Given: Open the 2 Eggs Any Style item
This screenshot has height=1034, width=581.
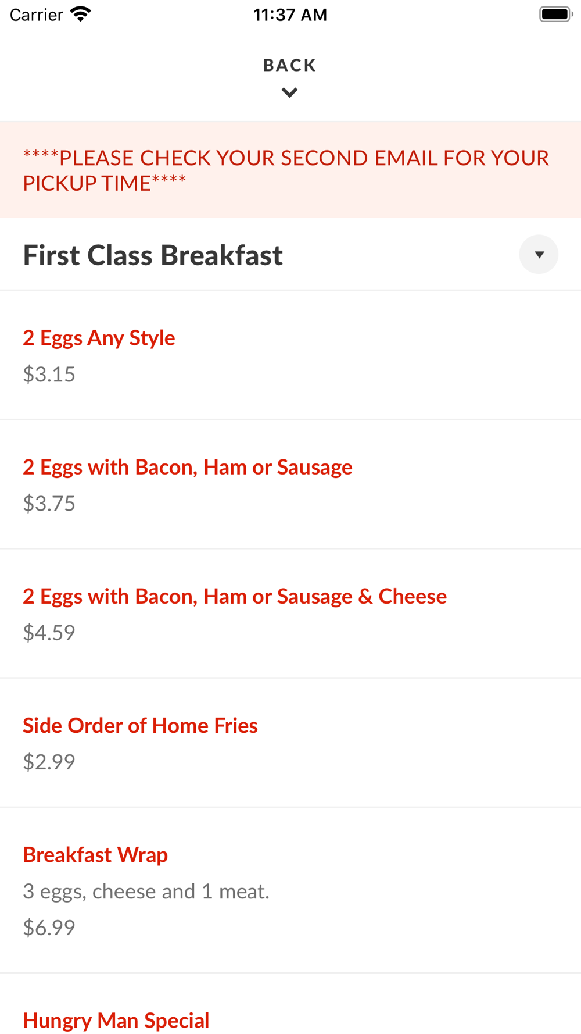Looking at the screenshot, I should [x=99, y=338].
